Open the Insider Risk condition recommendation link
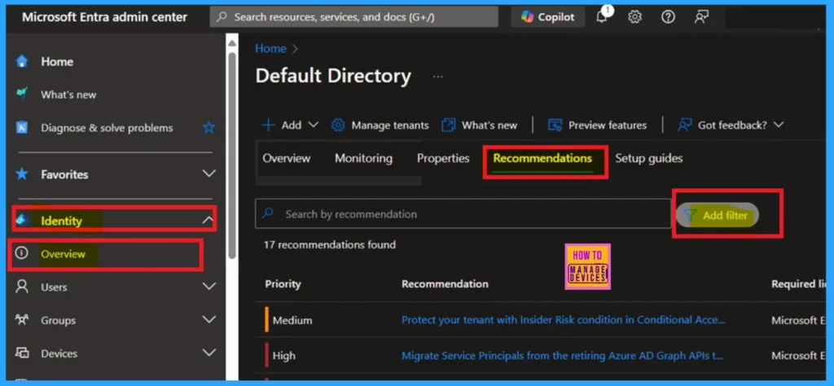Image resolution: width=834 pixels, height=386 pixels. click(x=564, y=320)
